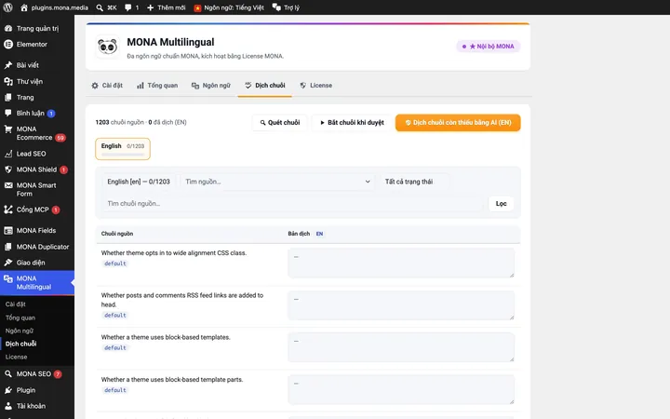Click the Elementor sidebar icon
Viewport: 670px width, 419px height.
coord(8,44)
